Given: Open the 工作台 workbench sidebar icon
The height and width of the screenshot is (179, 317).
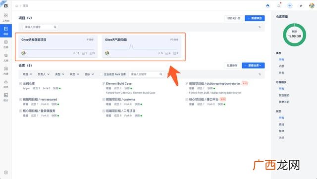Looking at the screenshot, I should [6, 18].
